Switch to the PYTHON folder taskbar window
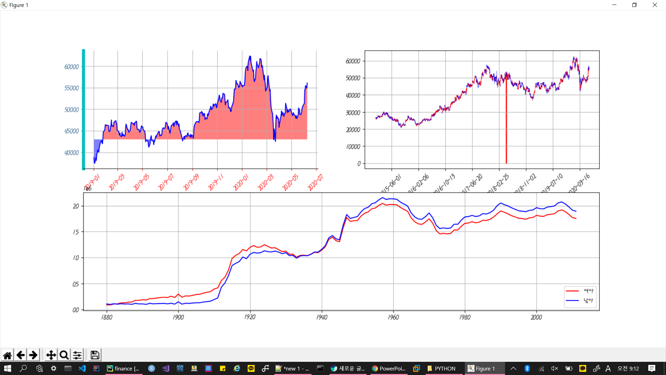Screen dimensions: 666x375 (441, 368)
